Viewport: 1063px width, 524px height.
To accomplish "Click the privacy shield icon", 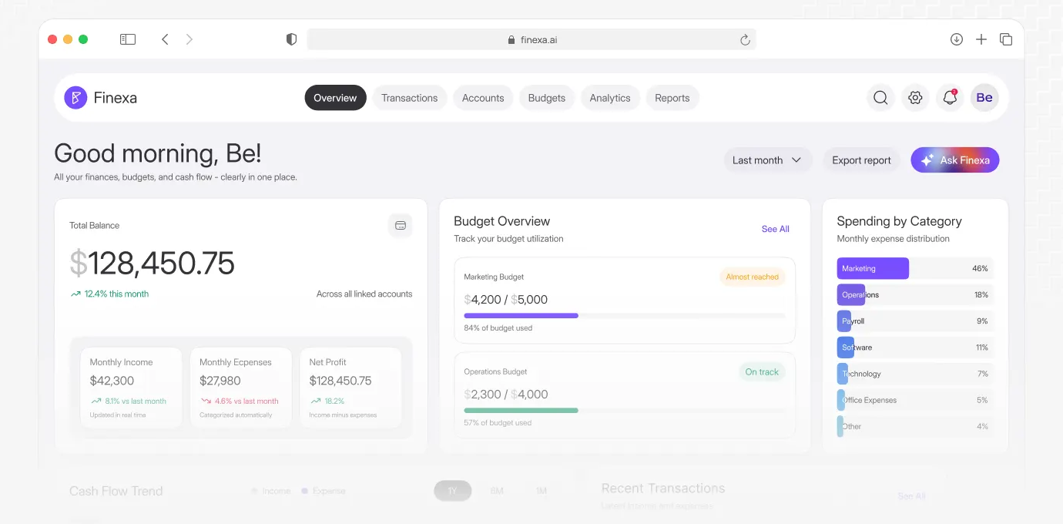I will [291, 39].
